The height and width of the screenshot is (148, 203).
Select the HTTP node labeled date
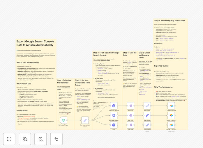pos(114,125)
